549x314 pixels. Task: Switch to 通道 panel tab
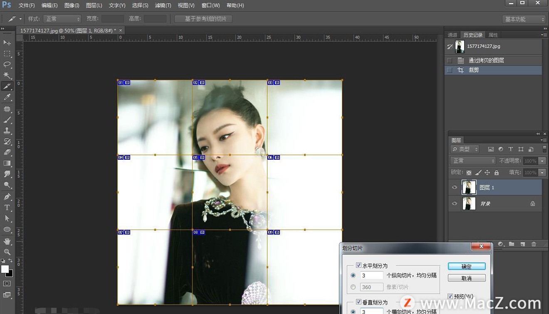[x=453, y=35]
